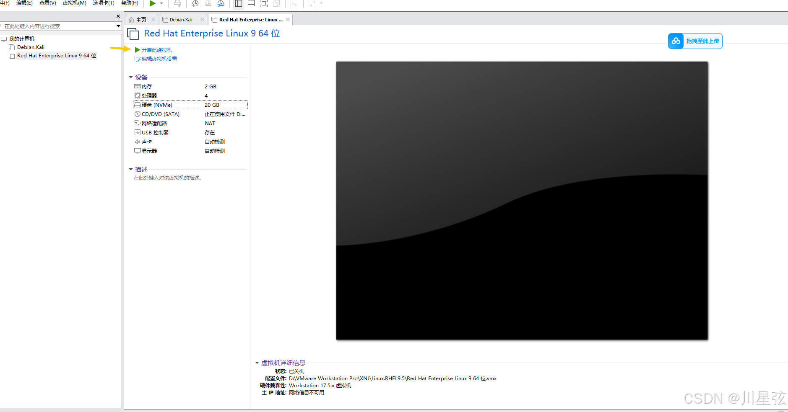
Task: Open the 选项卡(T) menu
Action: tap(104, 3)
